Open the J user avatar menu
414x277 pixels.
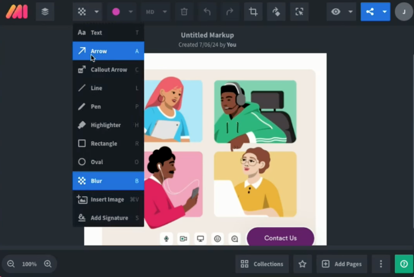(404, 11)
